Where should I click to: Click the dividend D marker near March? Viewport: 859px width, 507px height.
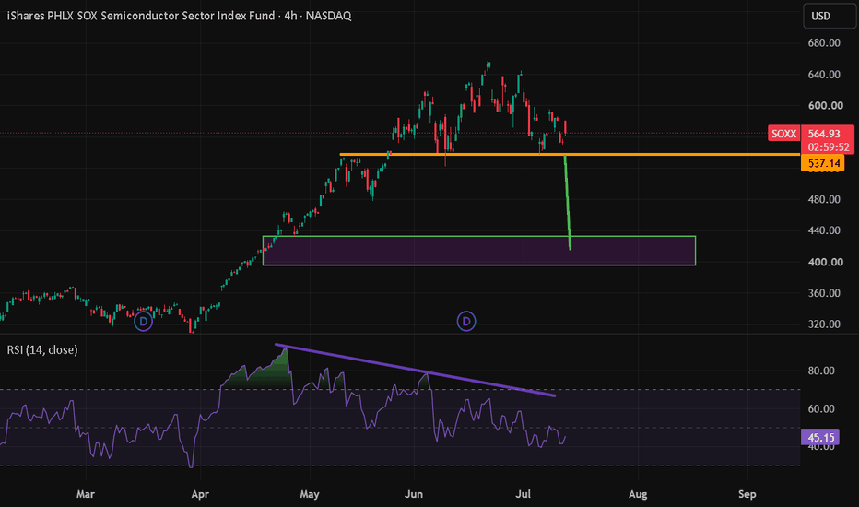point(144,321)
